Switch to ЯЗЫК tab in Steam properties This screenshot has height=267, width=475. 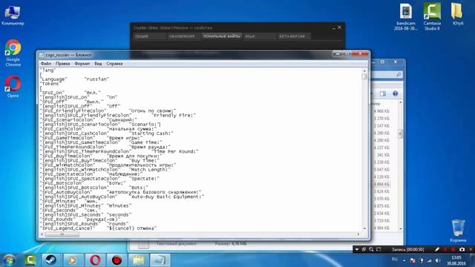coord(260,36)
